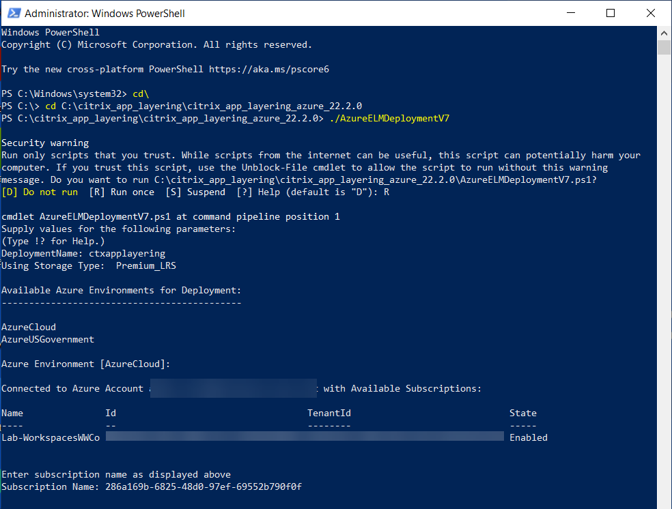672x509 pixels.
Task: Click the Id column header
Action: point(111,413)
